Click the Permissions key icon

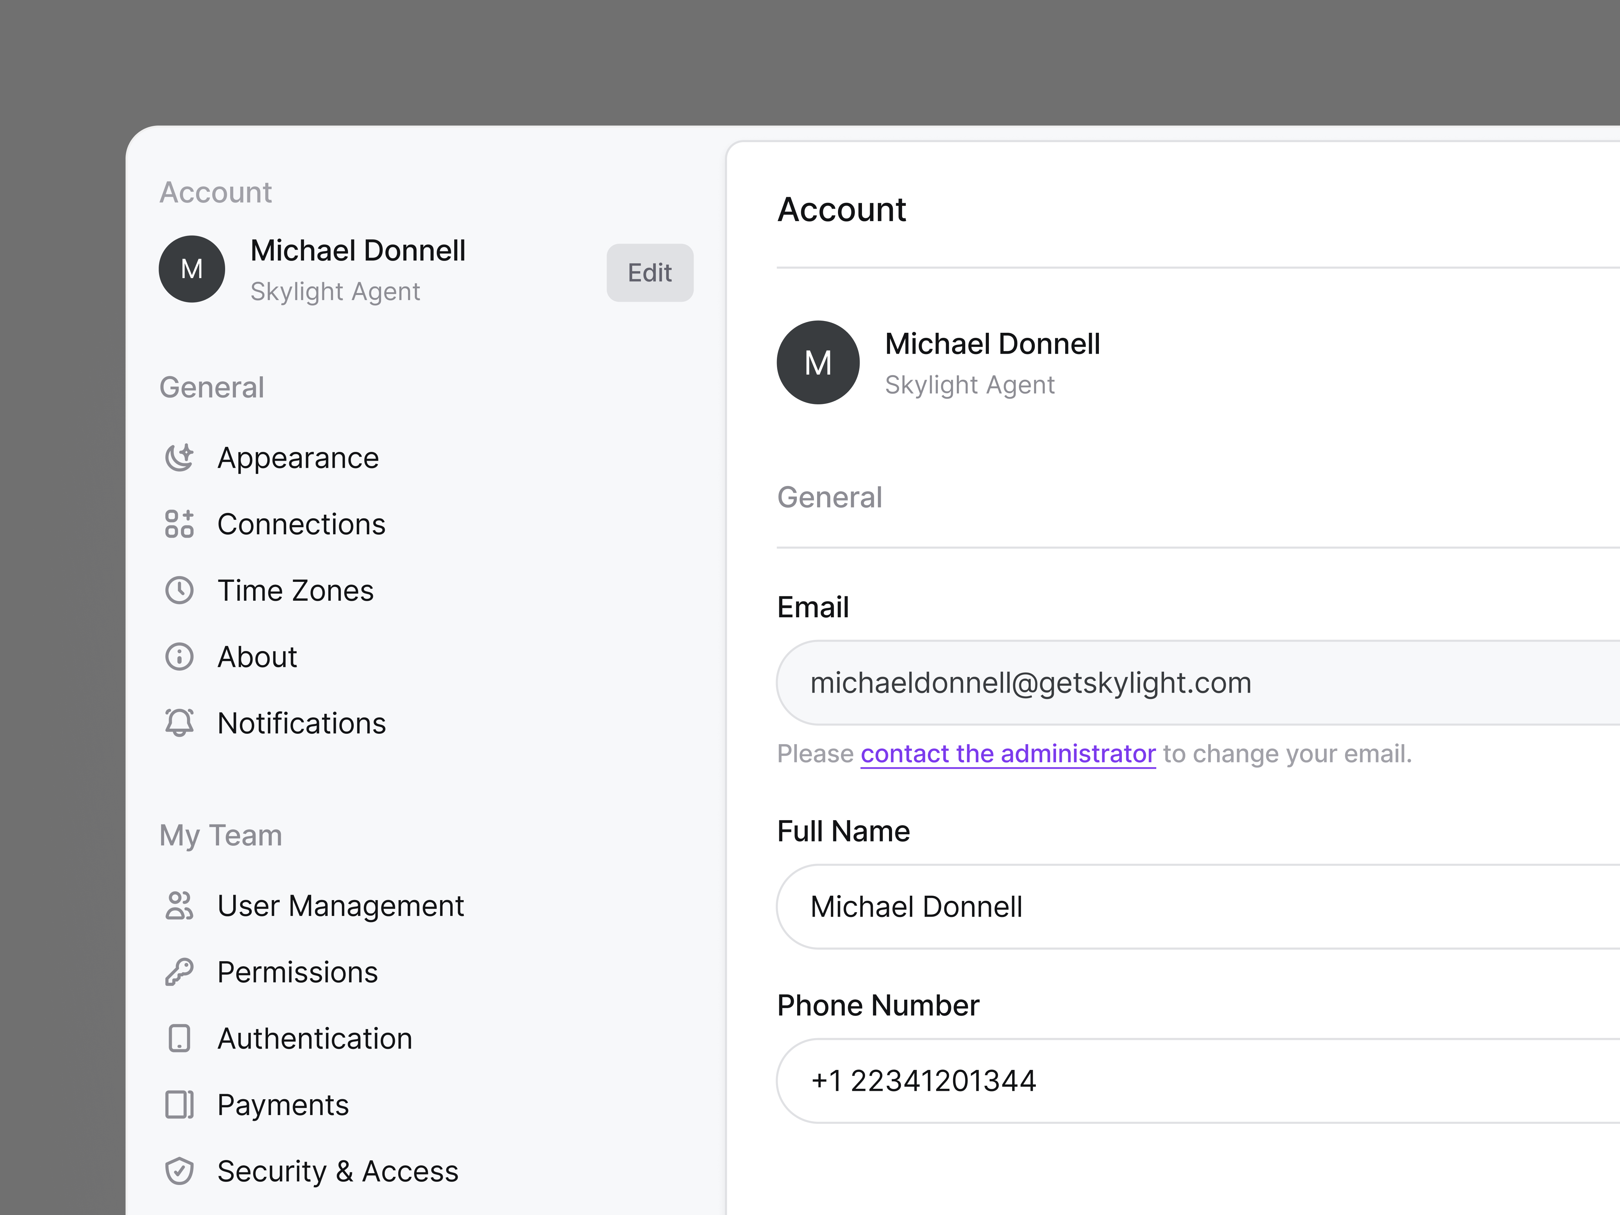coord(180,972)
